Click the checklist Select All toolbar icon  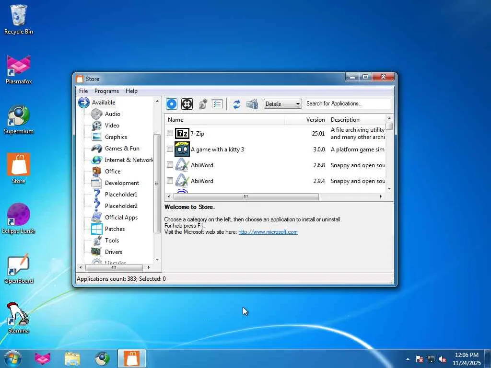tap(218, 104)
